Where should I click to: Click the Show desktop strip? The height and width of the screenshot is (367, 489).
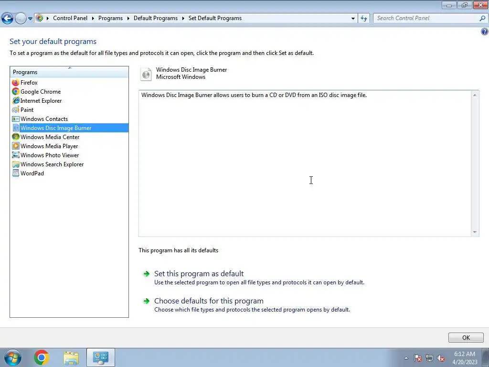tap(486, 357)
